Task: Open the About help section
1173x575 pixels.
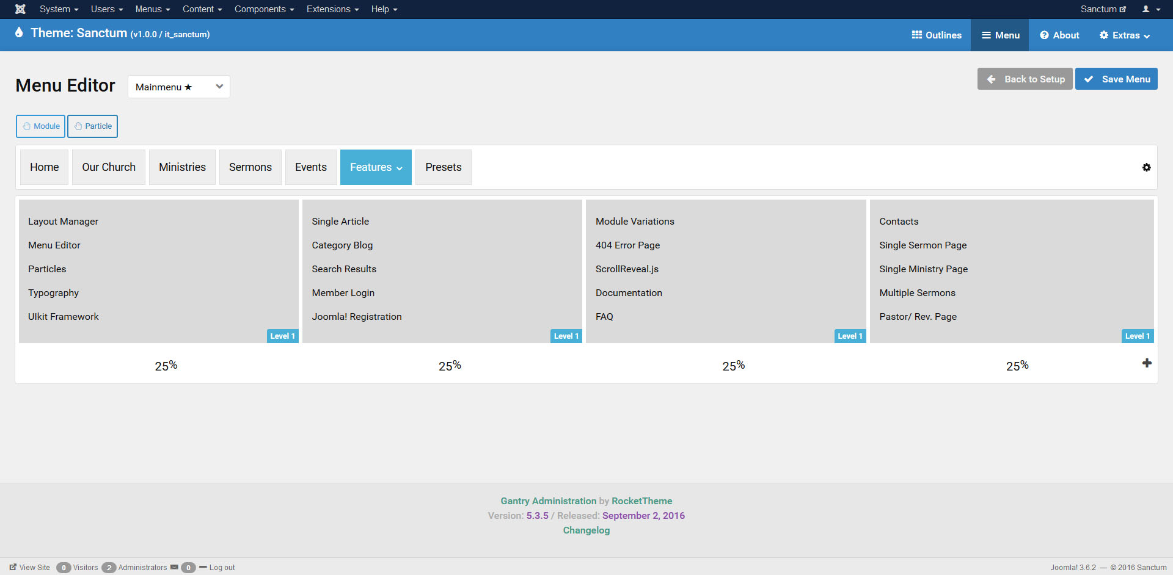Action: click(1059, 35)
